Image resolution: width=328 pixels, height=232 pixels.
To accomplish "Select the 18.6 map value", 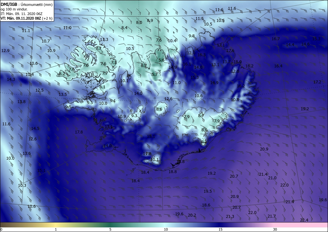I will point(206,205).
